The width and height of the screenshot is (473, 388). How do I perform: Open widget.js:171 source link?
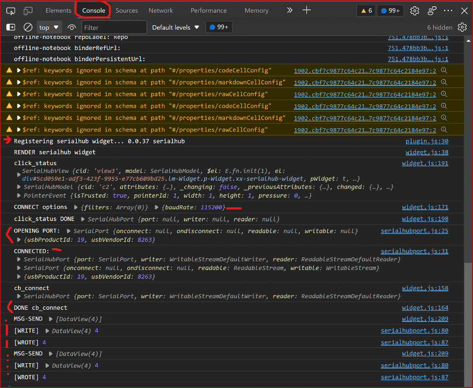[425, 207]
